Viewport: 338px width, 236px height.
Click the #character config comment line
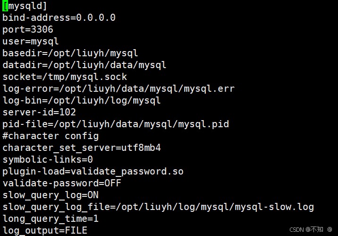[51, 136]
